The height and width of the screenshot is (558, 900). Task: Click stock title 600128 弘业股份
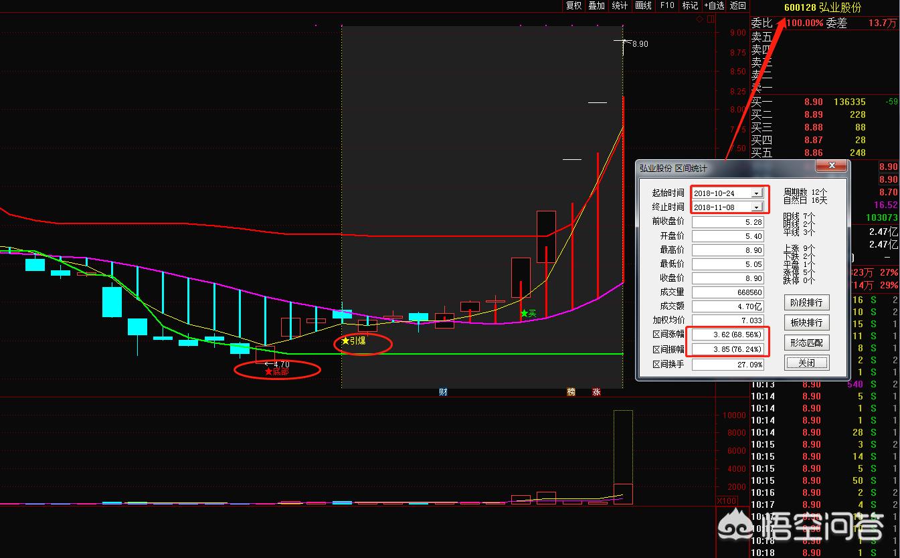(822, 7)
